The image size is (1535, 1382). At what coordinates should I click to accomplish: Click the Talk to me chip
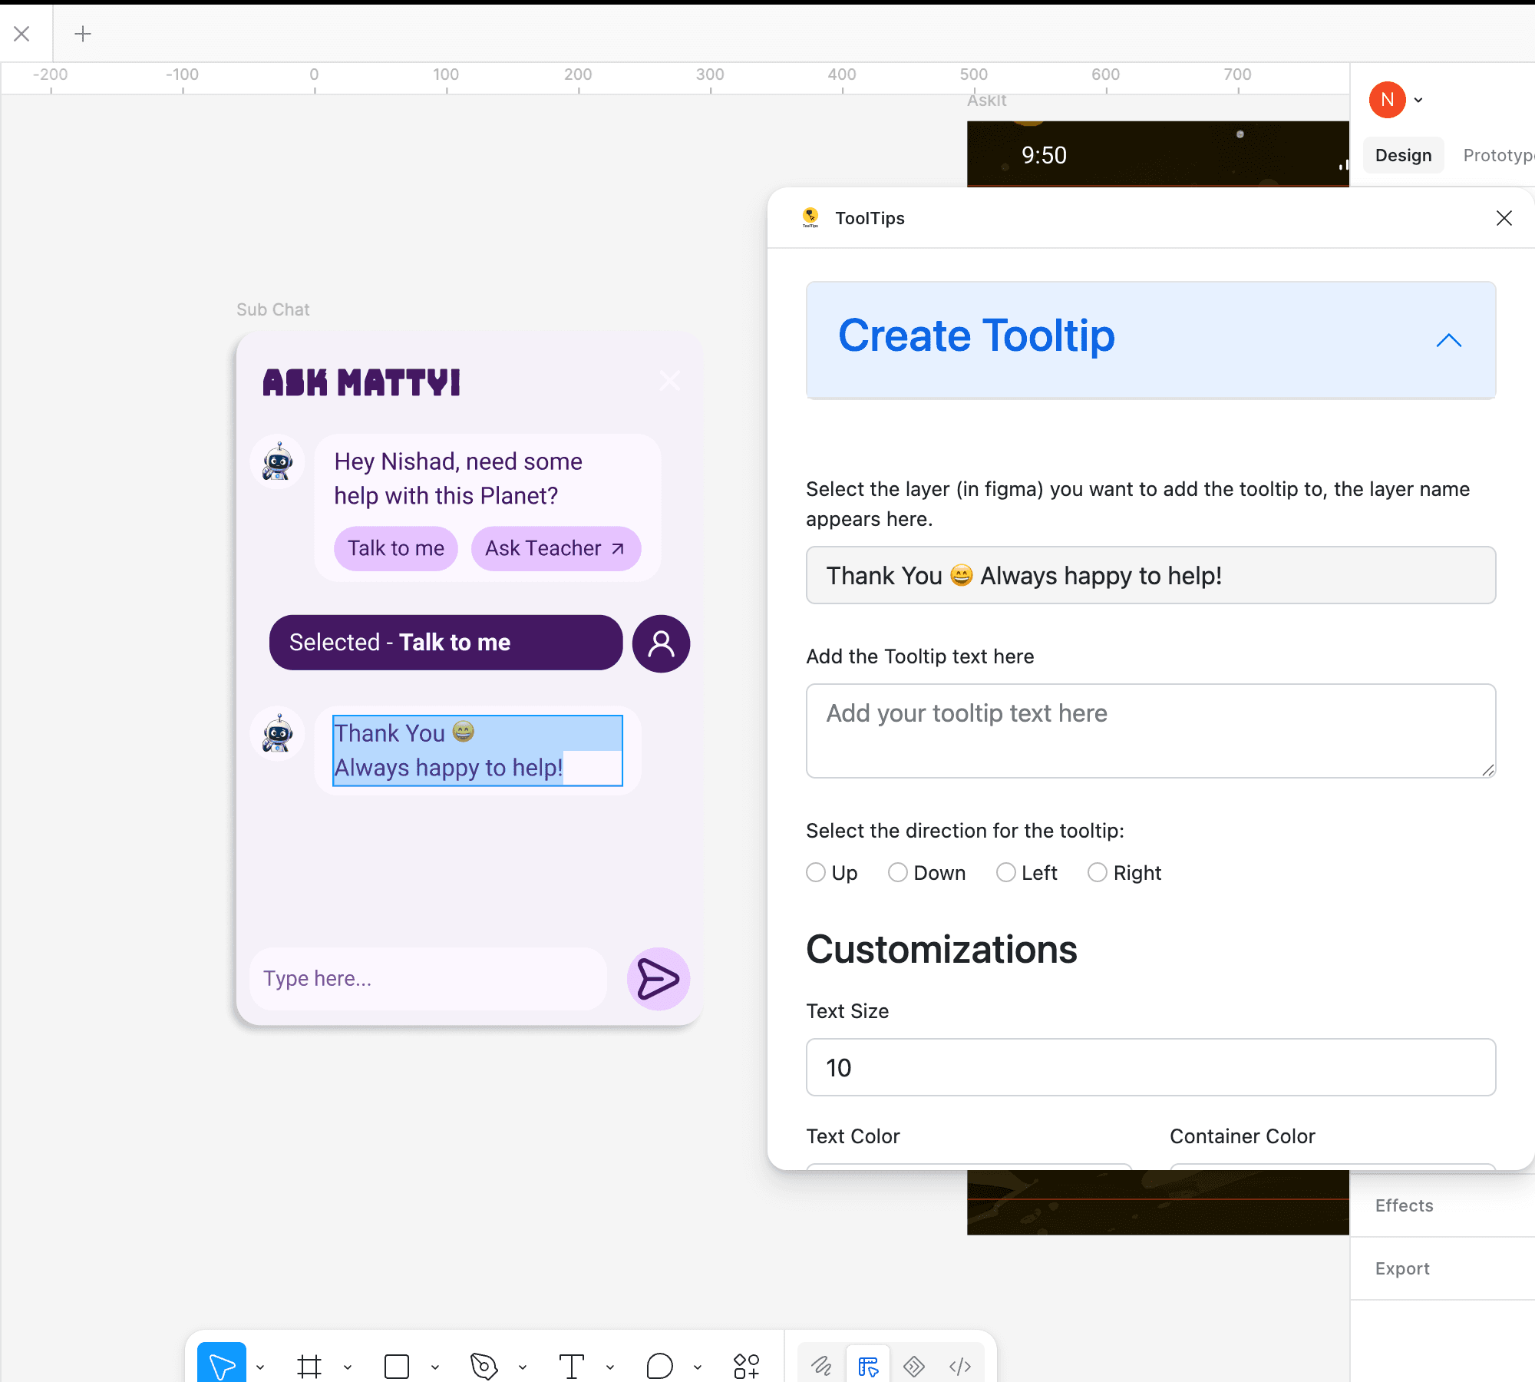[396, 548]
